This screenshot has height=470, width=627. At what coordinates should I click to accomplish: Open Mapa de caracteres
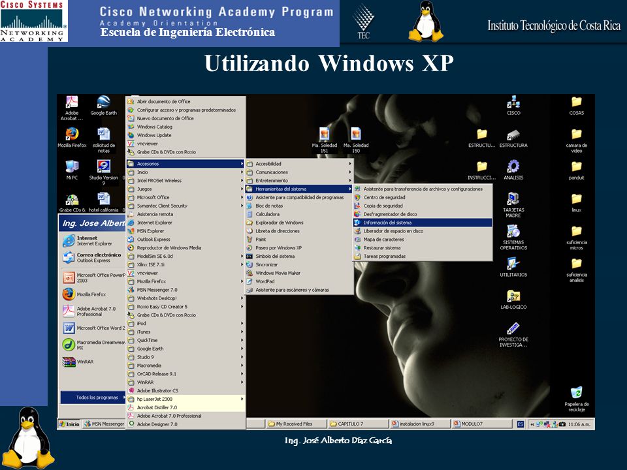(423, 239)
